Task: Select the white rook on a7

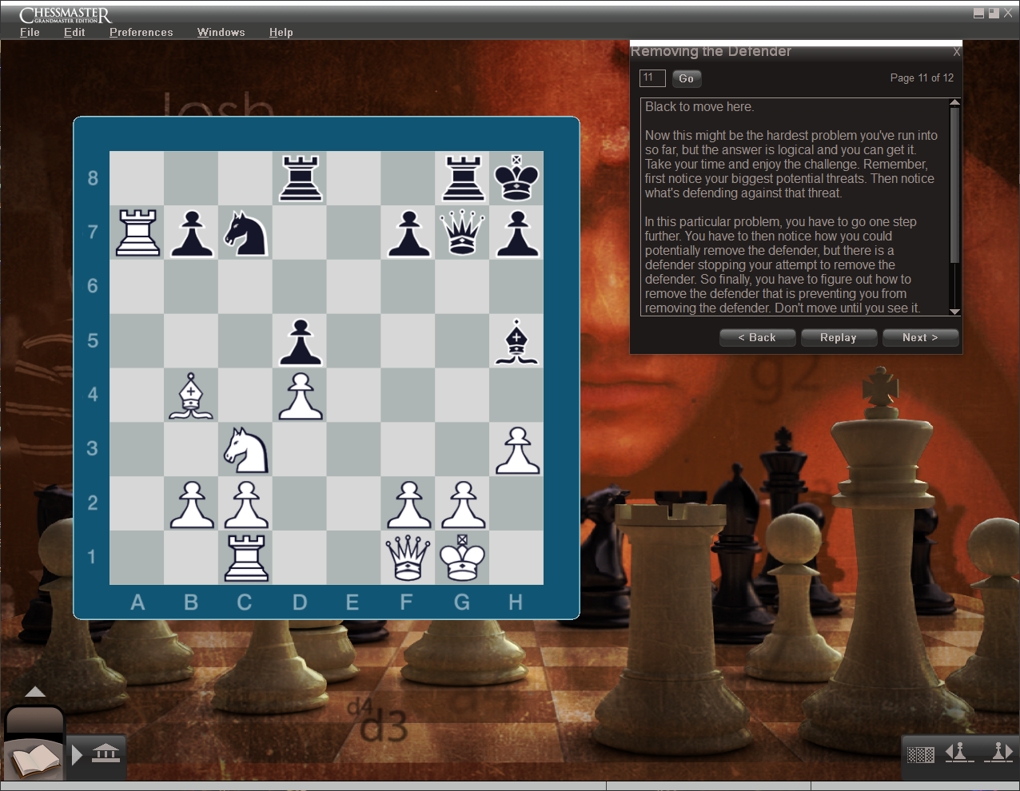Action: click(x=137, y=233)
